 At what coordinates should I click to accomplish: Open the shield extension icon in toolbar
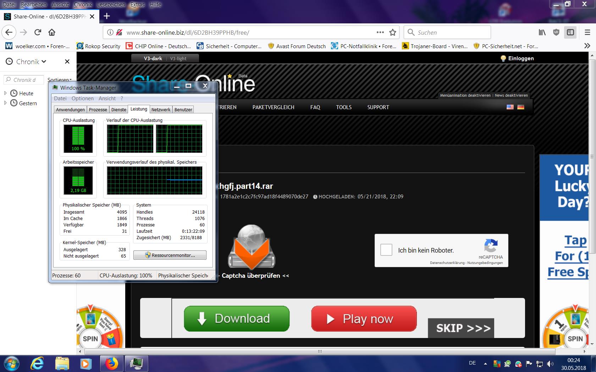556,32
